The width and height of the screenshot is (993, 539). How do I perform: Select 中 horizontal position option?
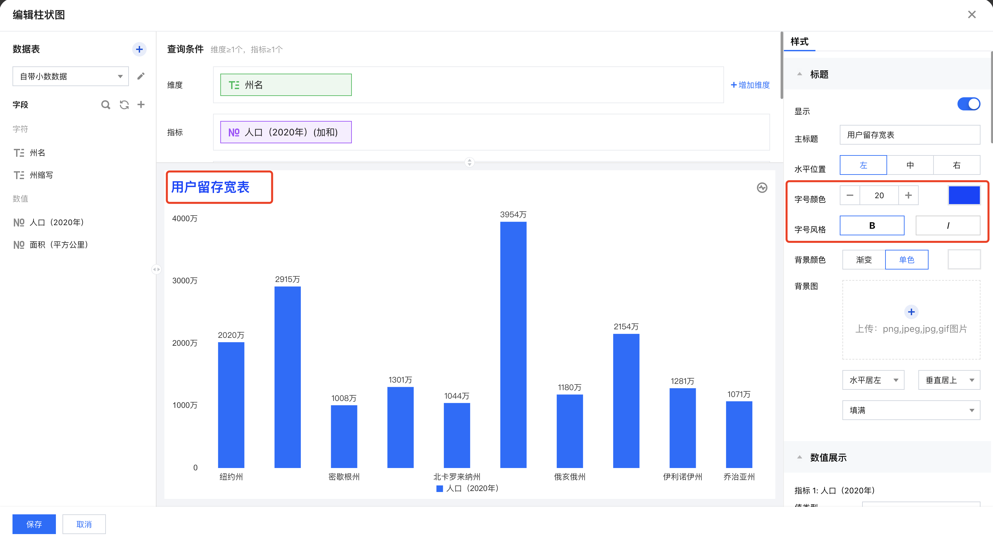pyautogui.click(x=910, y=165)
